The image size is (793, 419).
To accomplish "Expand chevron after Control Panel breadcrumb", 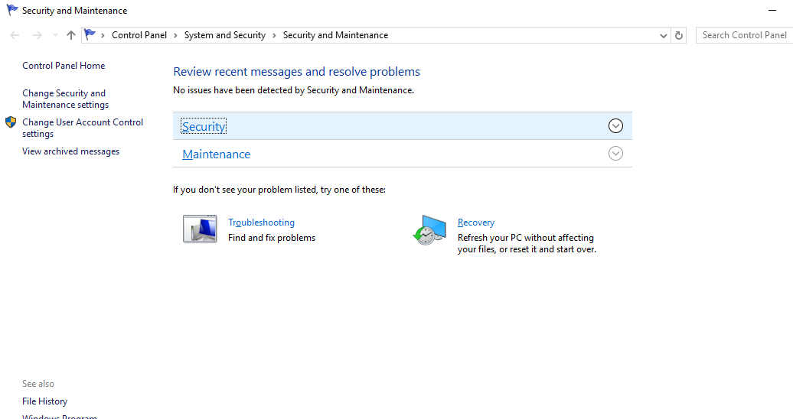I will [175, 35].
